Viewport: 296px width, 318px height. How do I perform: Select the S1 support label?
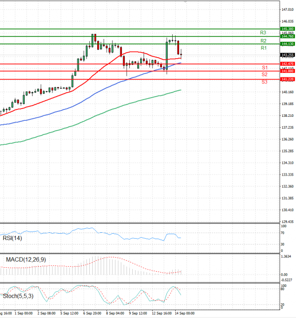(264, 67)
